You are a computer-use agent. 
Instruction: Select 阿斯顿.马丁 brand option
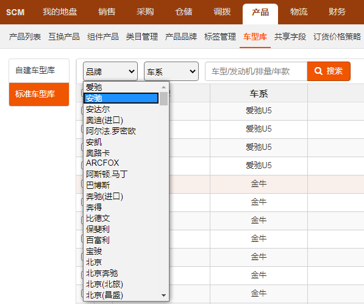click(121, 174)
